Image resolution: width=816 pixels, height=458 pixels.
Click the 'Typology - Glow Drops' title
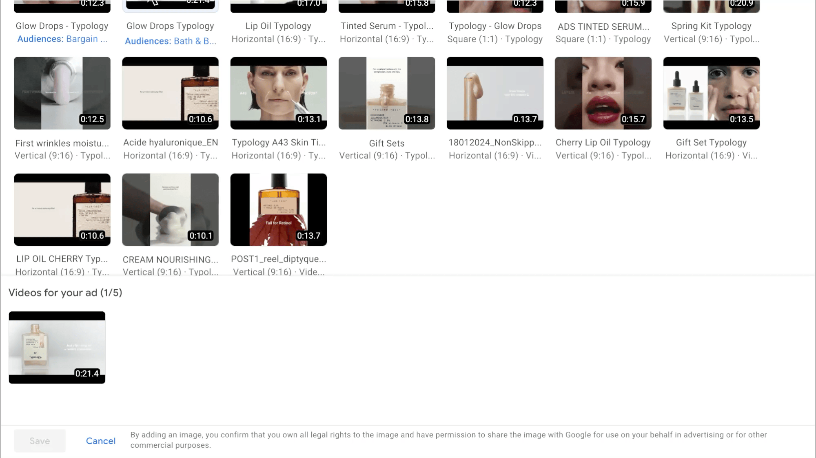click(x=495, y=26)
